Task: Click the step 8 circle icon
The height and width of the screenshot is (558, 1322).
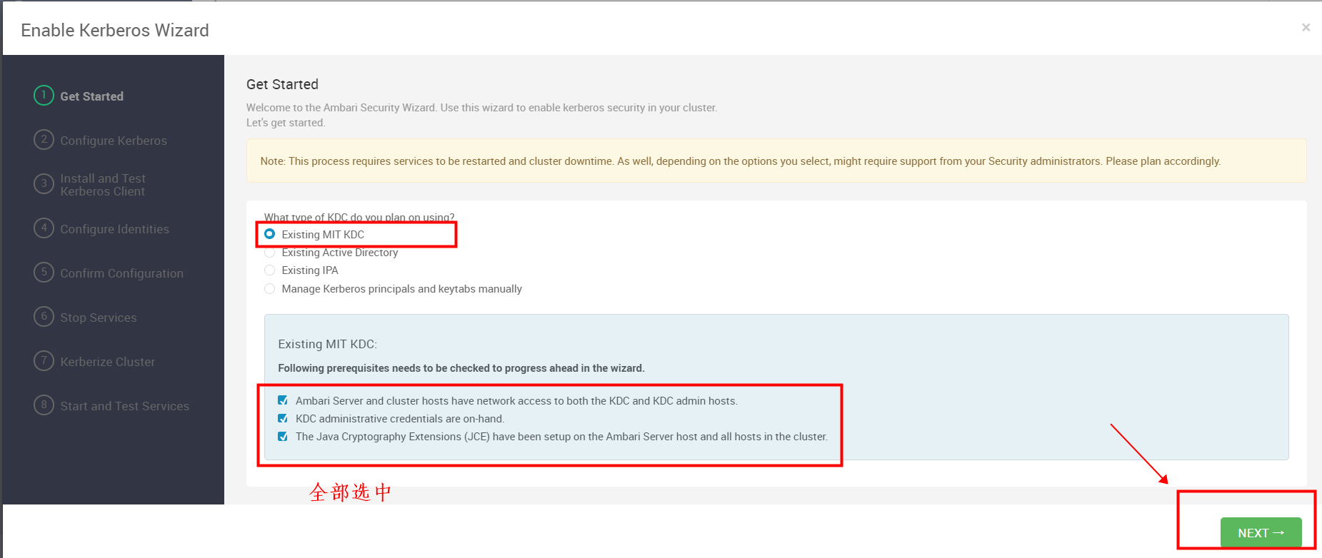Action: coord(44,405)
